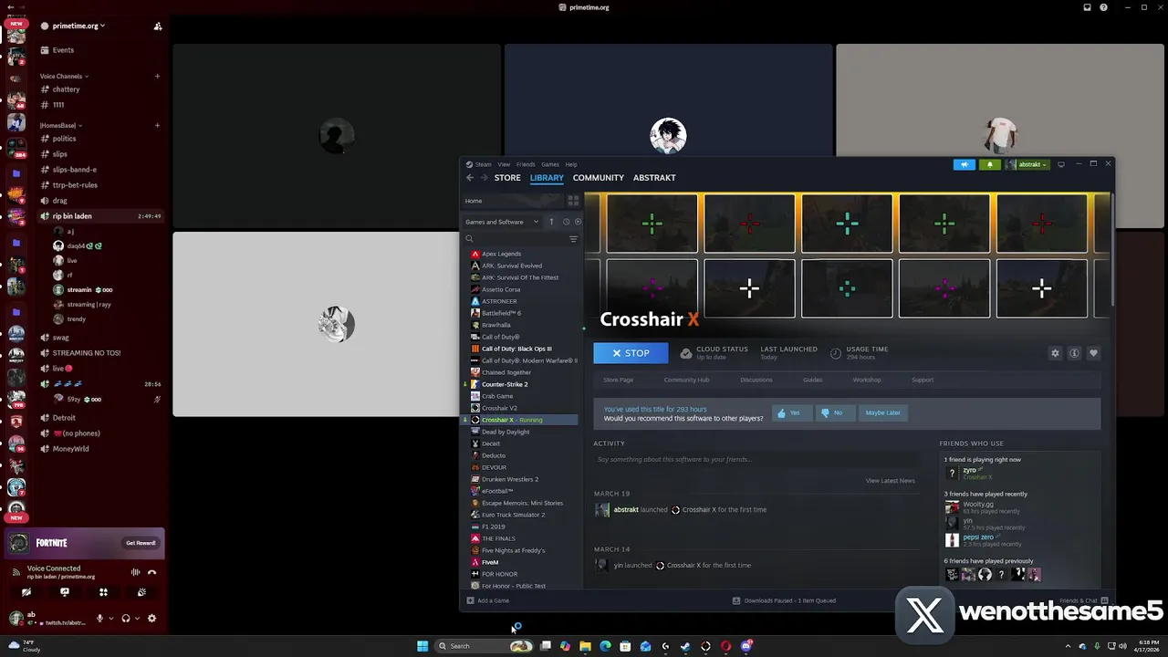Screen dimensions: 1168x657
Task: Open Discord user settings gear
Action: (x=151, y=618)
